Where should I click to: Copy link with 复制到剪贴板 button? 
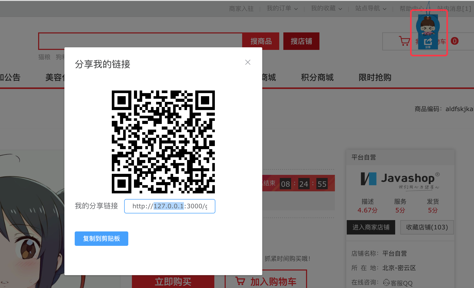click(x=101, y=239)
